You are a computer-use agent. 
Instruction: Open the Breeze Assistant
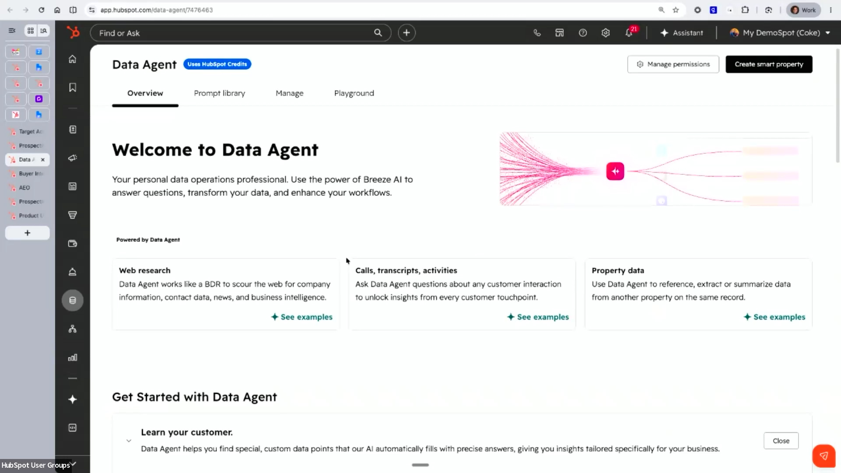(682, 33)
